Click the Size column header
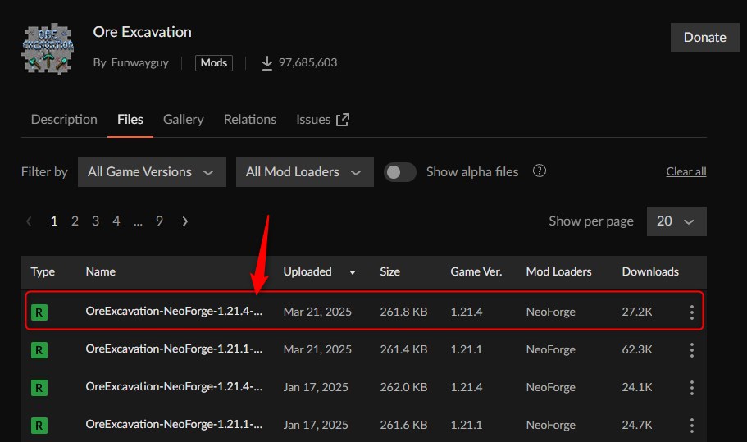This screenshot has height=442, width=747. point(389,272)
